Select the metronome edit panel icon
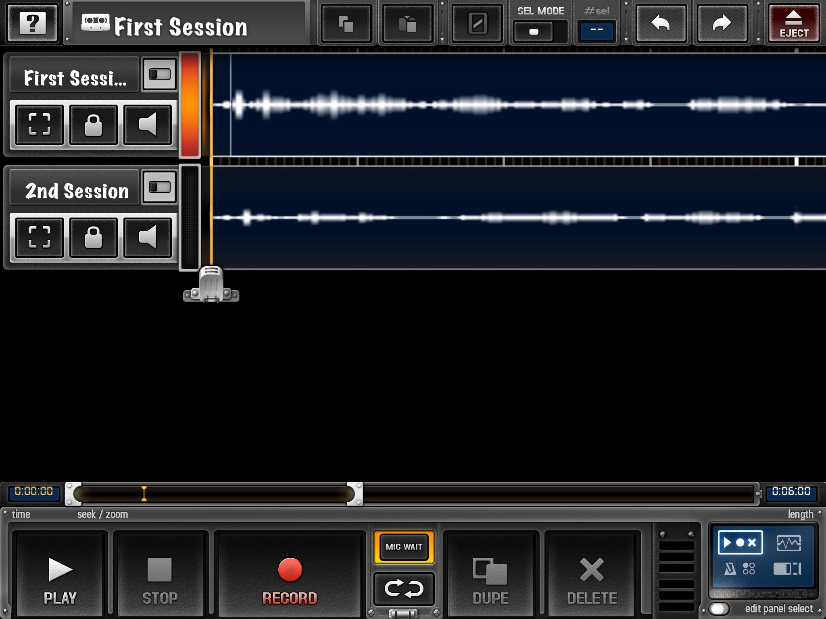This screenshot has width=826, height=619. click(730, 569)
